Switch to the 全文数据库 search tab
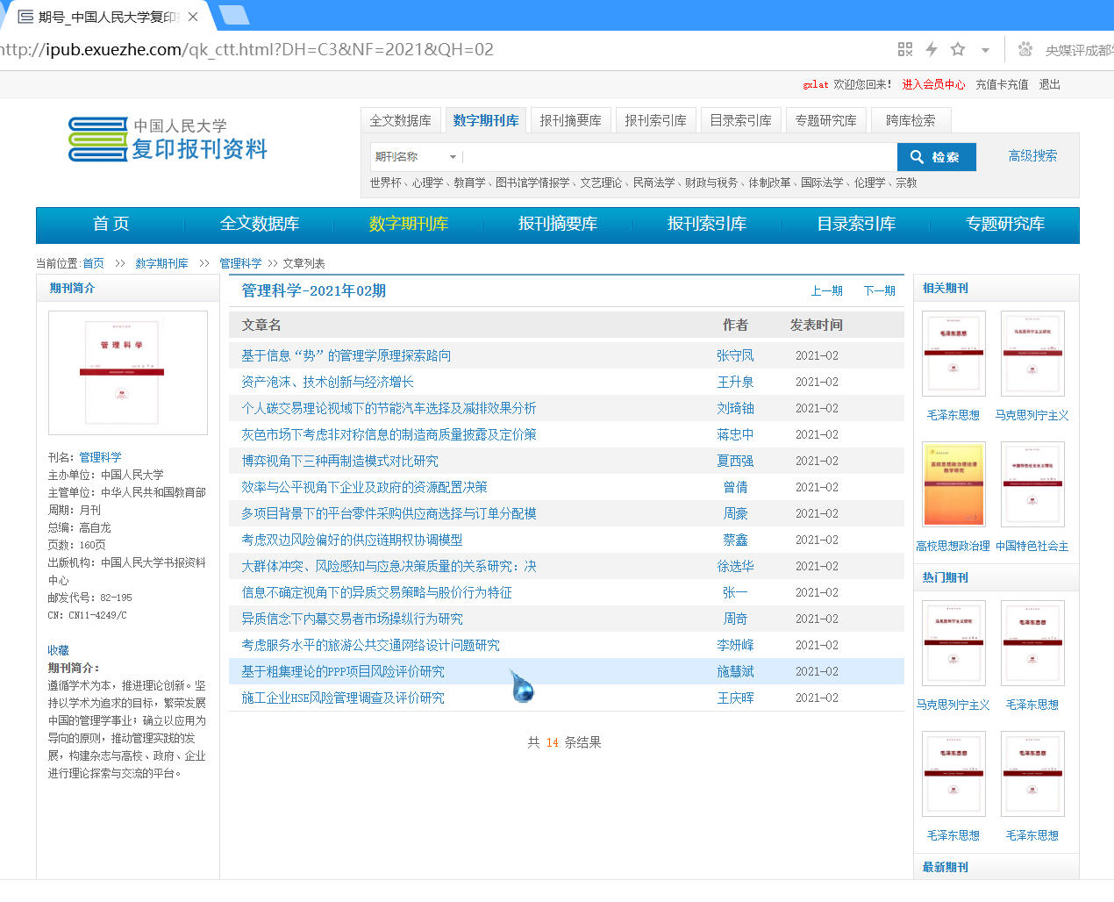The height and width of the screenshot is (902, 1114). point(401,120)
